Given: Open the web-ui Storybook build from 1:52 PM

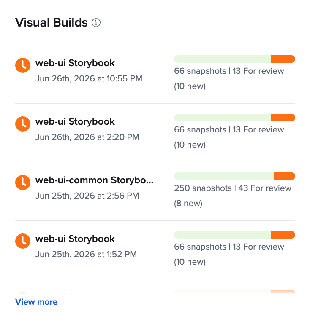Looking at the screenshot, I should coord(75,239).
